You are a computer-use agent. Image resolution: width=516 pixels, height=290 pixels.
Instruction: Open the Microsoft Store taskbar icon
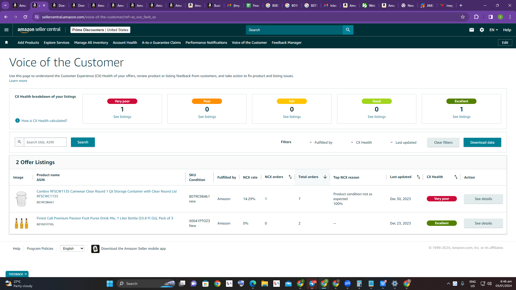pyautogui.click(x=206, y=284)
